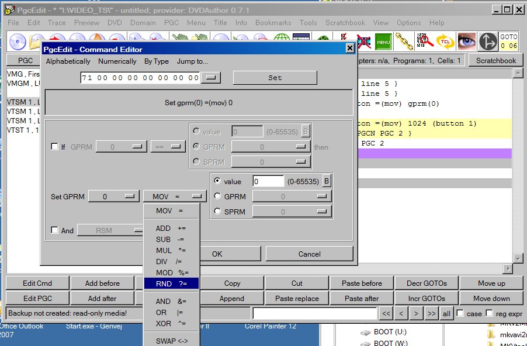Image resolution: width=527 pixels, height=346 pixels.
Task: Open the == comparison operator dropdown
Action: 168,147
